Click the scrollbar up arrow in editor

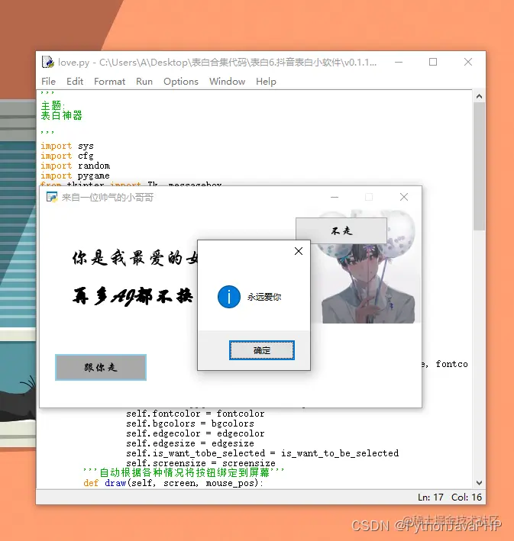[x=479, y=97]
